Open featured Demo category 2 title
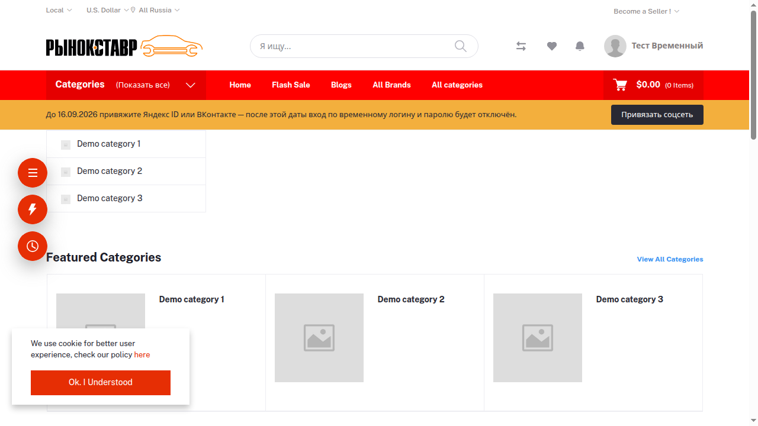Image resolution: width=758 pixels, height=426 pixels. [411, 299]
